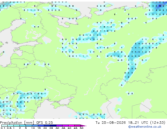Screen dimensions: 167x129
Task: Click the 'GFS 0.25' model label
Action: (45, 123)
